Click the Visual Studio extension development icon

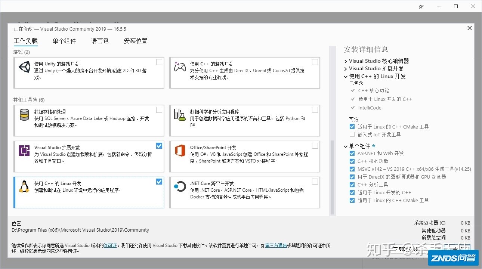click(24, 151)
